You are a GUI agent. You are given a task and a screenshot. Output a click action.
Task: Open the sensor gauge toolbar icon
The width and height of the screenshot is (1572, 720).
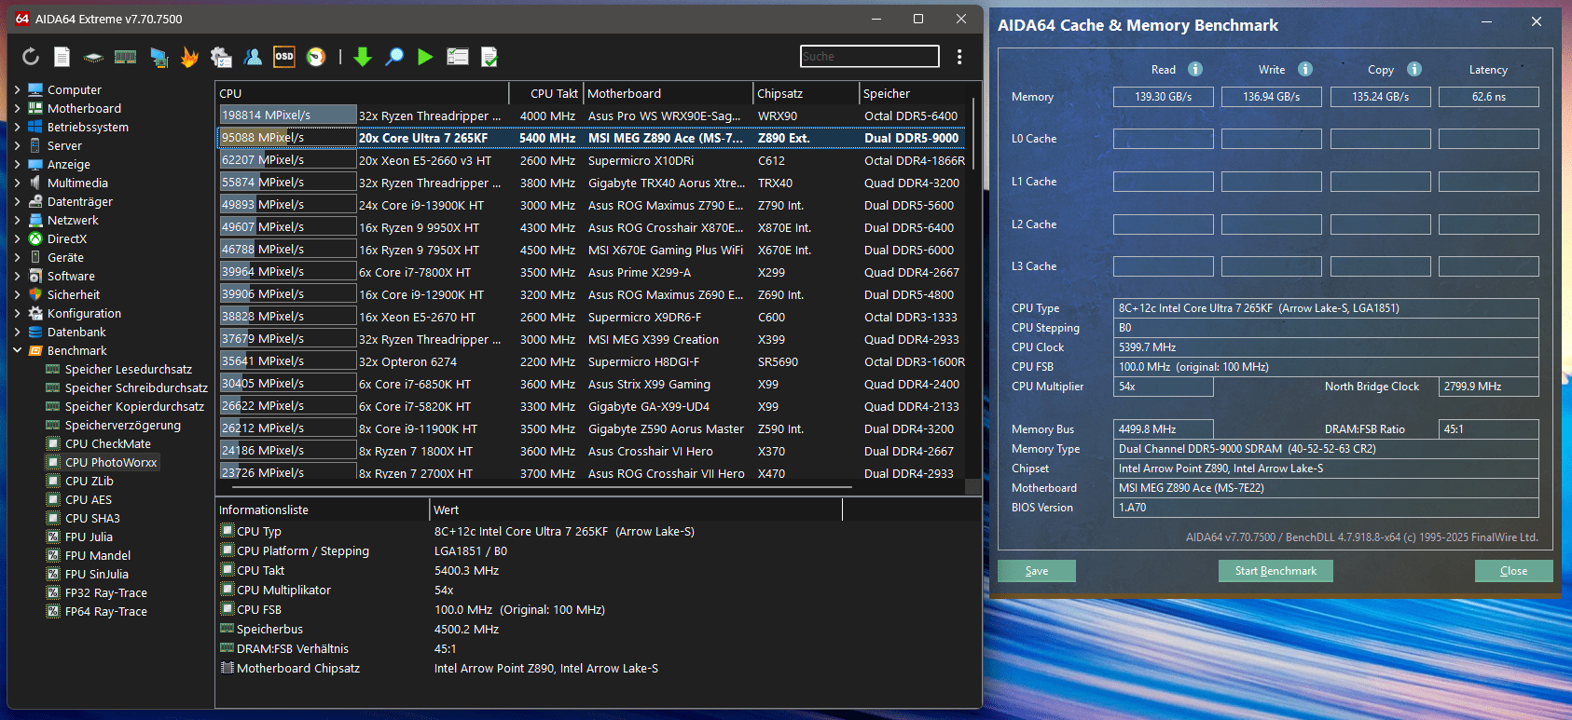pos(316,57)
